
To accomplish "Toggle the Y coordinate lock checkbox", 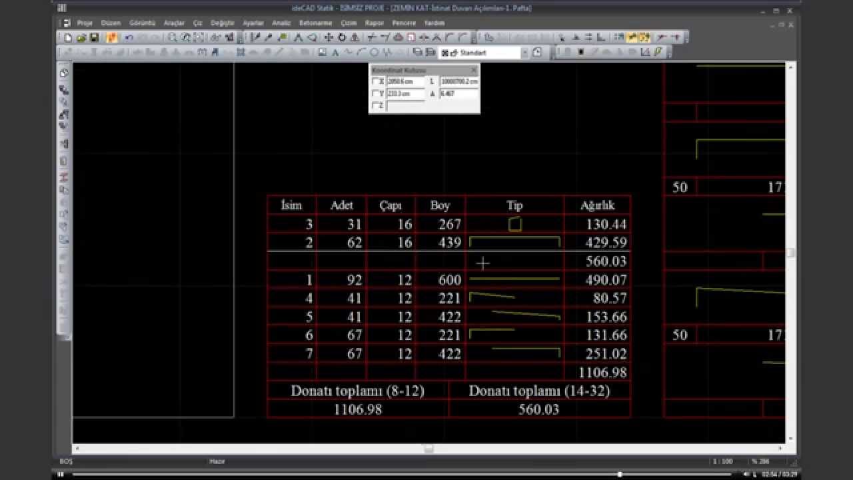I will [375, 93].
